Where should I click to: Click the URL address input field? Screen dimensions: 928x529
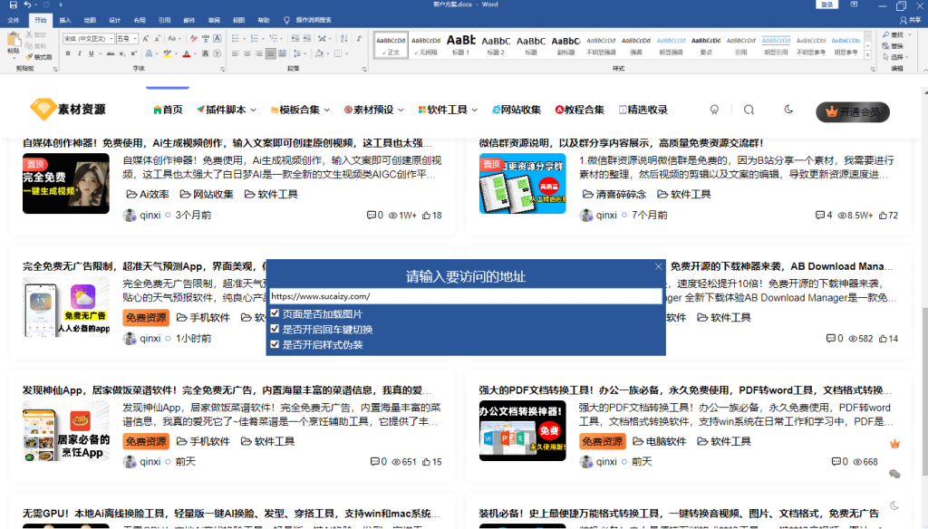pyautogui.click(x=466, y=296)
